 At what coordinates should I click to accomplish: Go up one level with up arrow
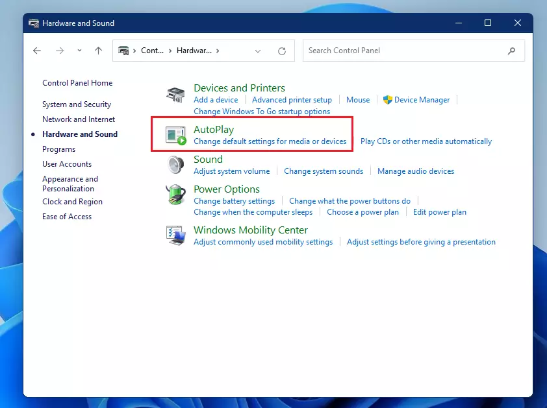(98, 51)
